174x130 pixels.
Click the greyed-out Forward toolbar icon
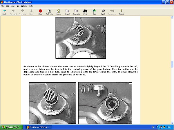(x=13, y=11)
